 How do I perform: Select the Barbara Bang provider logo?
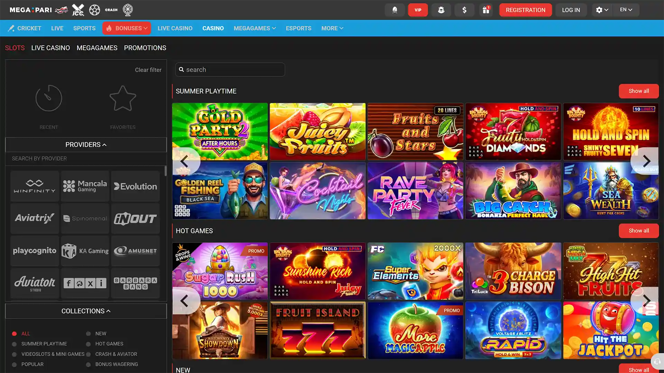(x=136, y=283)
